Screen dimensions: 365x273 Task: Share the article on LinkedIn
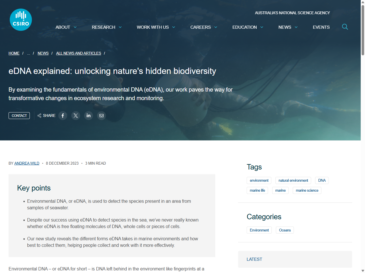click(88, 115)
